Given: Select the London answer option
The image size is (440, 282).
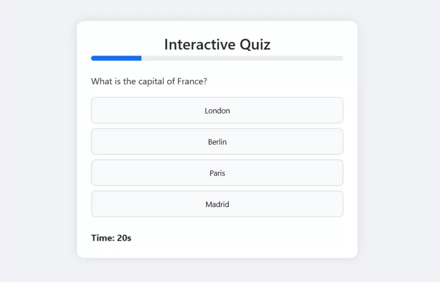Looking at the screenshot, I should click(217, 111).
